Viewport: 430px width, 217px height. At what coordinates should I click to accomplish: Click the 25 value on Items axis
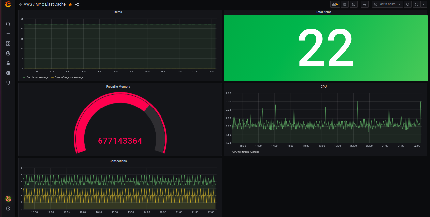22,19
